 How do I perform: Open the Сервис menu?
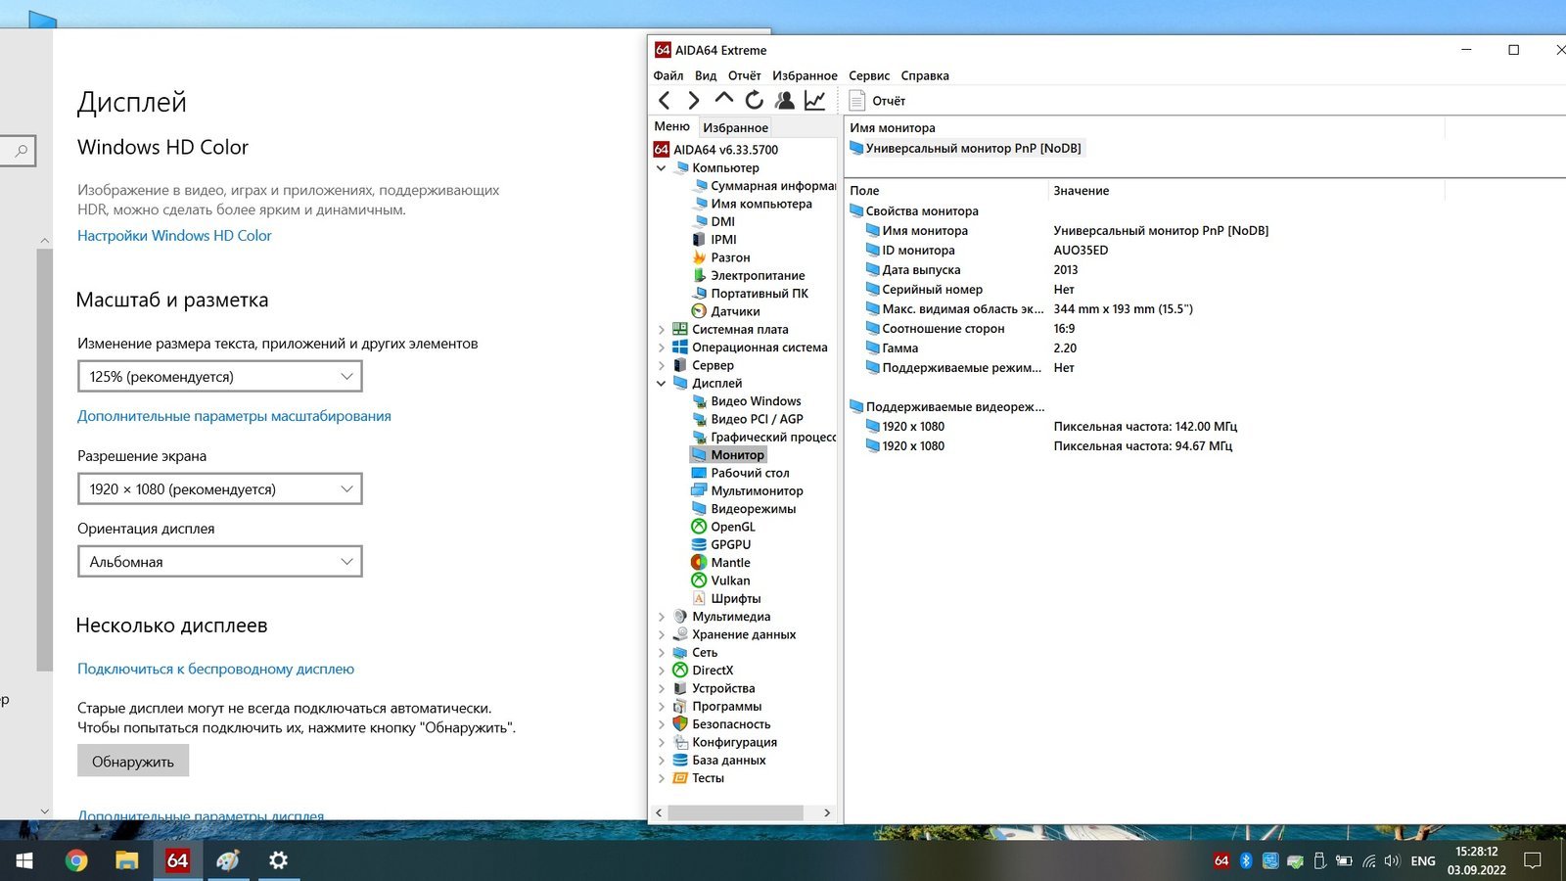869,75
